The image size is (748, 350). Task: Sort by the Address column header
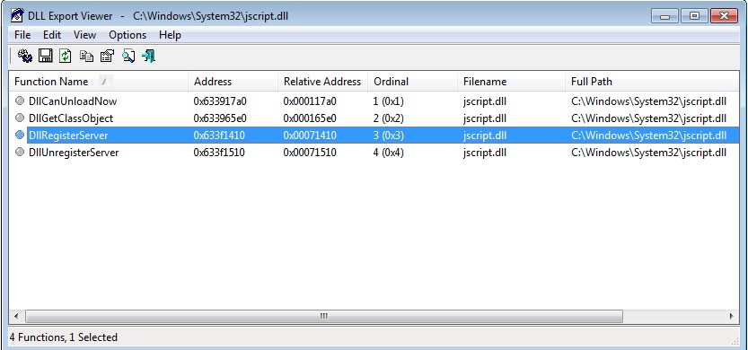click(x=233, y=82)
